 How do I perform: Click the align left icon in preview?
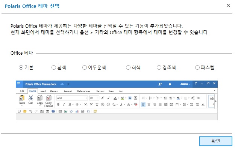pos(143,105)
